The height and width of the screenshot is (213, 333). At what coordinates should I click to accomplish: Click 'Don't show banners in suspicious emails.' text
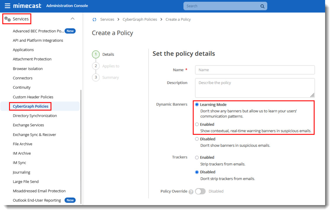(x=235, y=146)
